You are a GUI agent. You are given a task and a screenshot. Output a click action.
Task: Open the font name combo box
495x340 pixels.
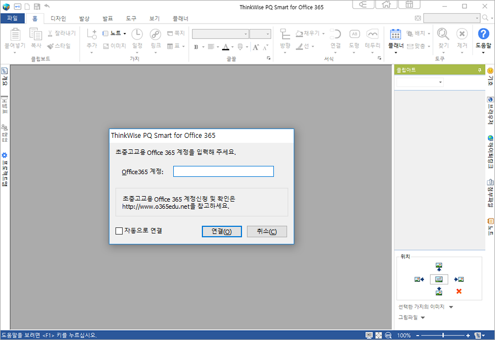click(x=221, y=34)
